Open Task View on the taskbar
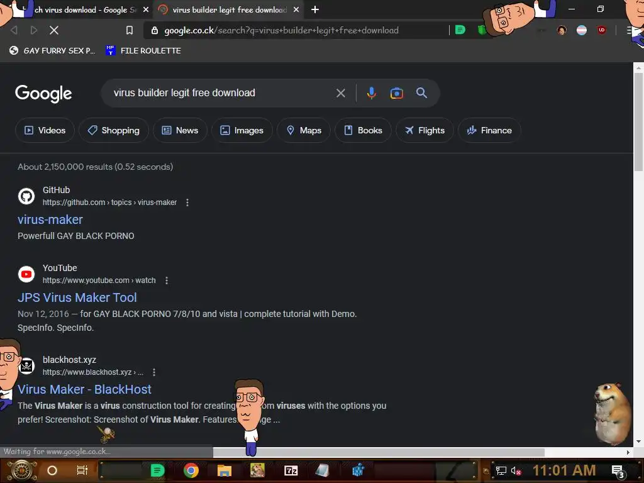The image size is (644, 483). [x=82, y=470]
